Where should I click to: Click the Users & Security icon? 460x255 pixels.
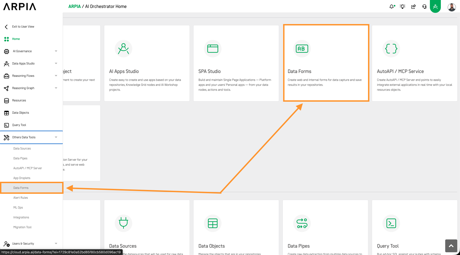click(7, 244)
